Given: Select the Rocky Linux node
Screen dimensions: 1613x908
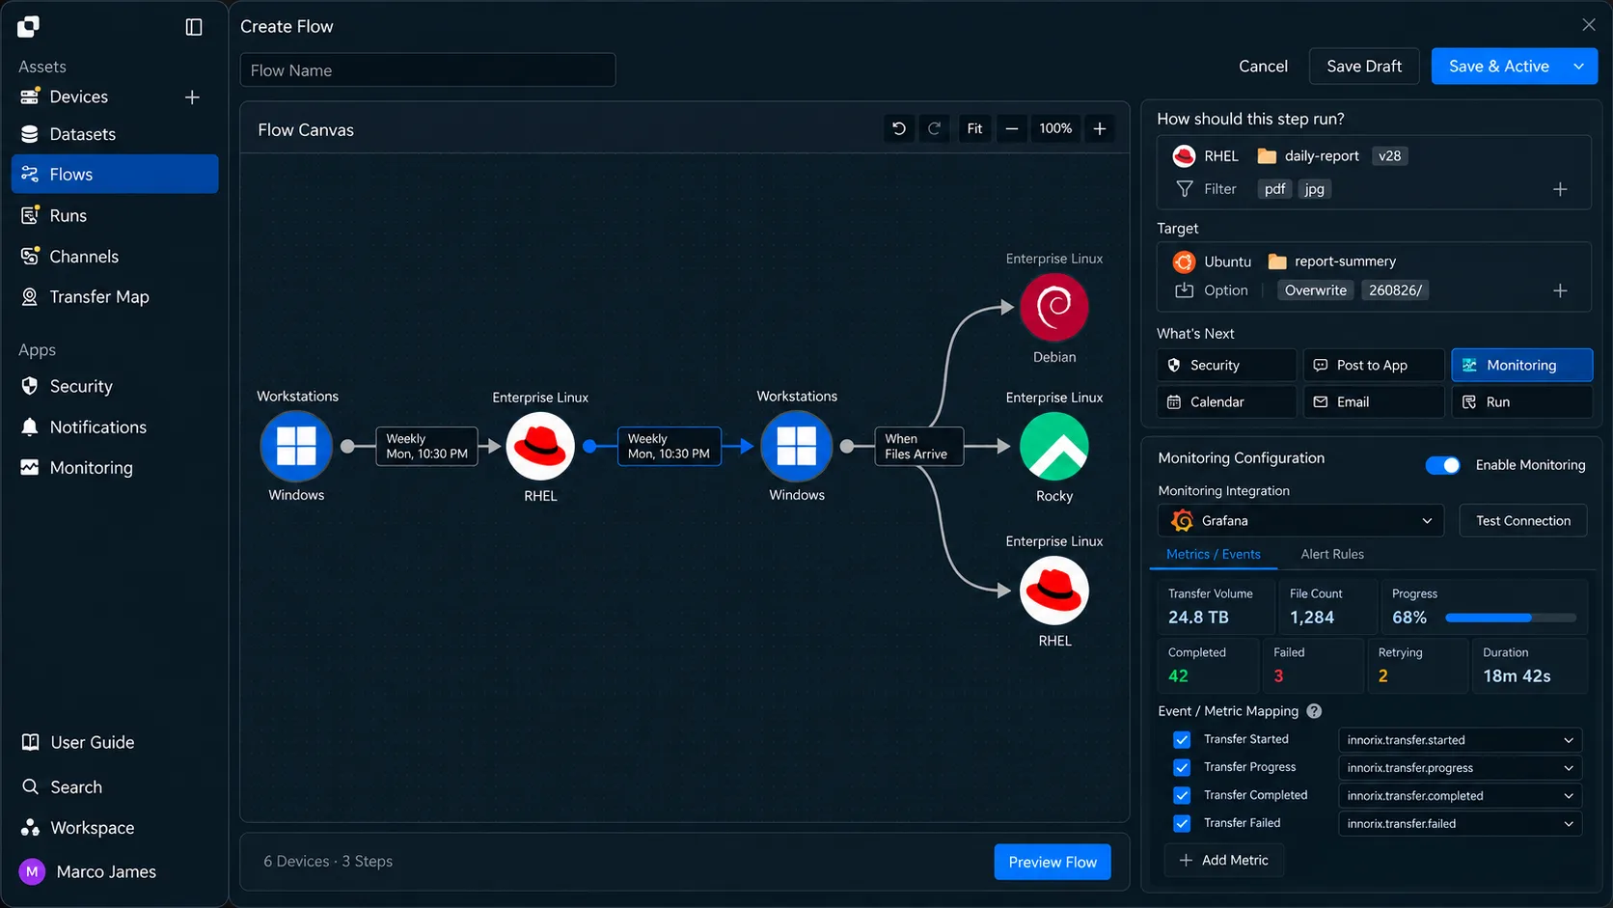Looking at the screenshot, I should (1054, 446).
